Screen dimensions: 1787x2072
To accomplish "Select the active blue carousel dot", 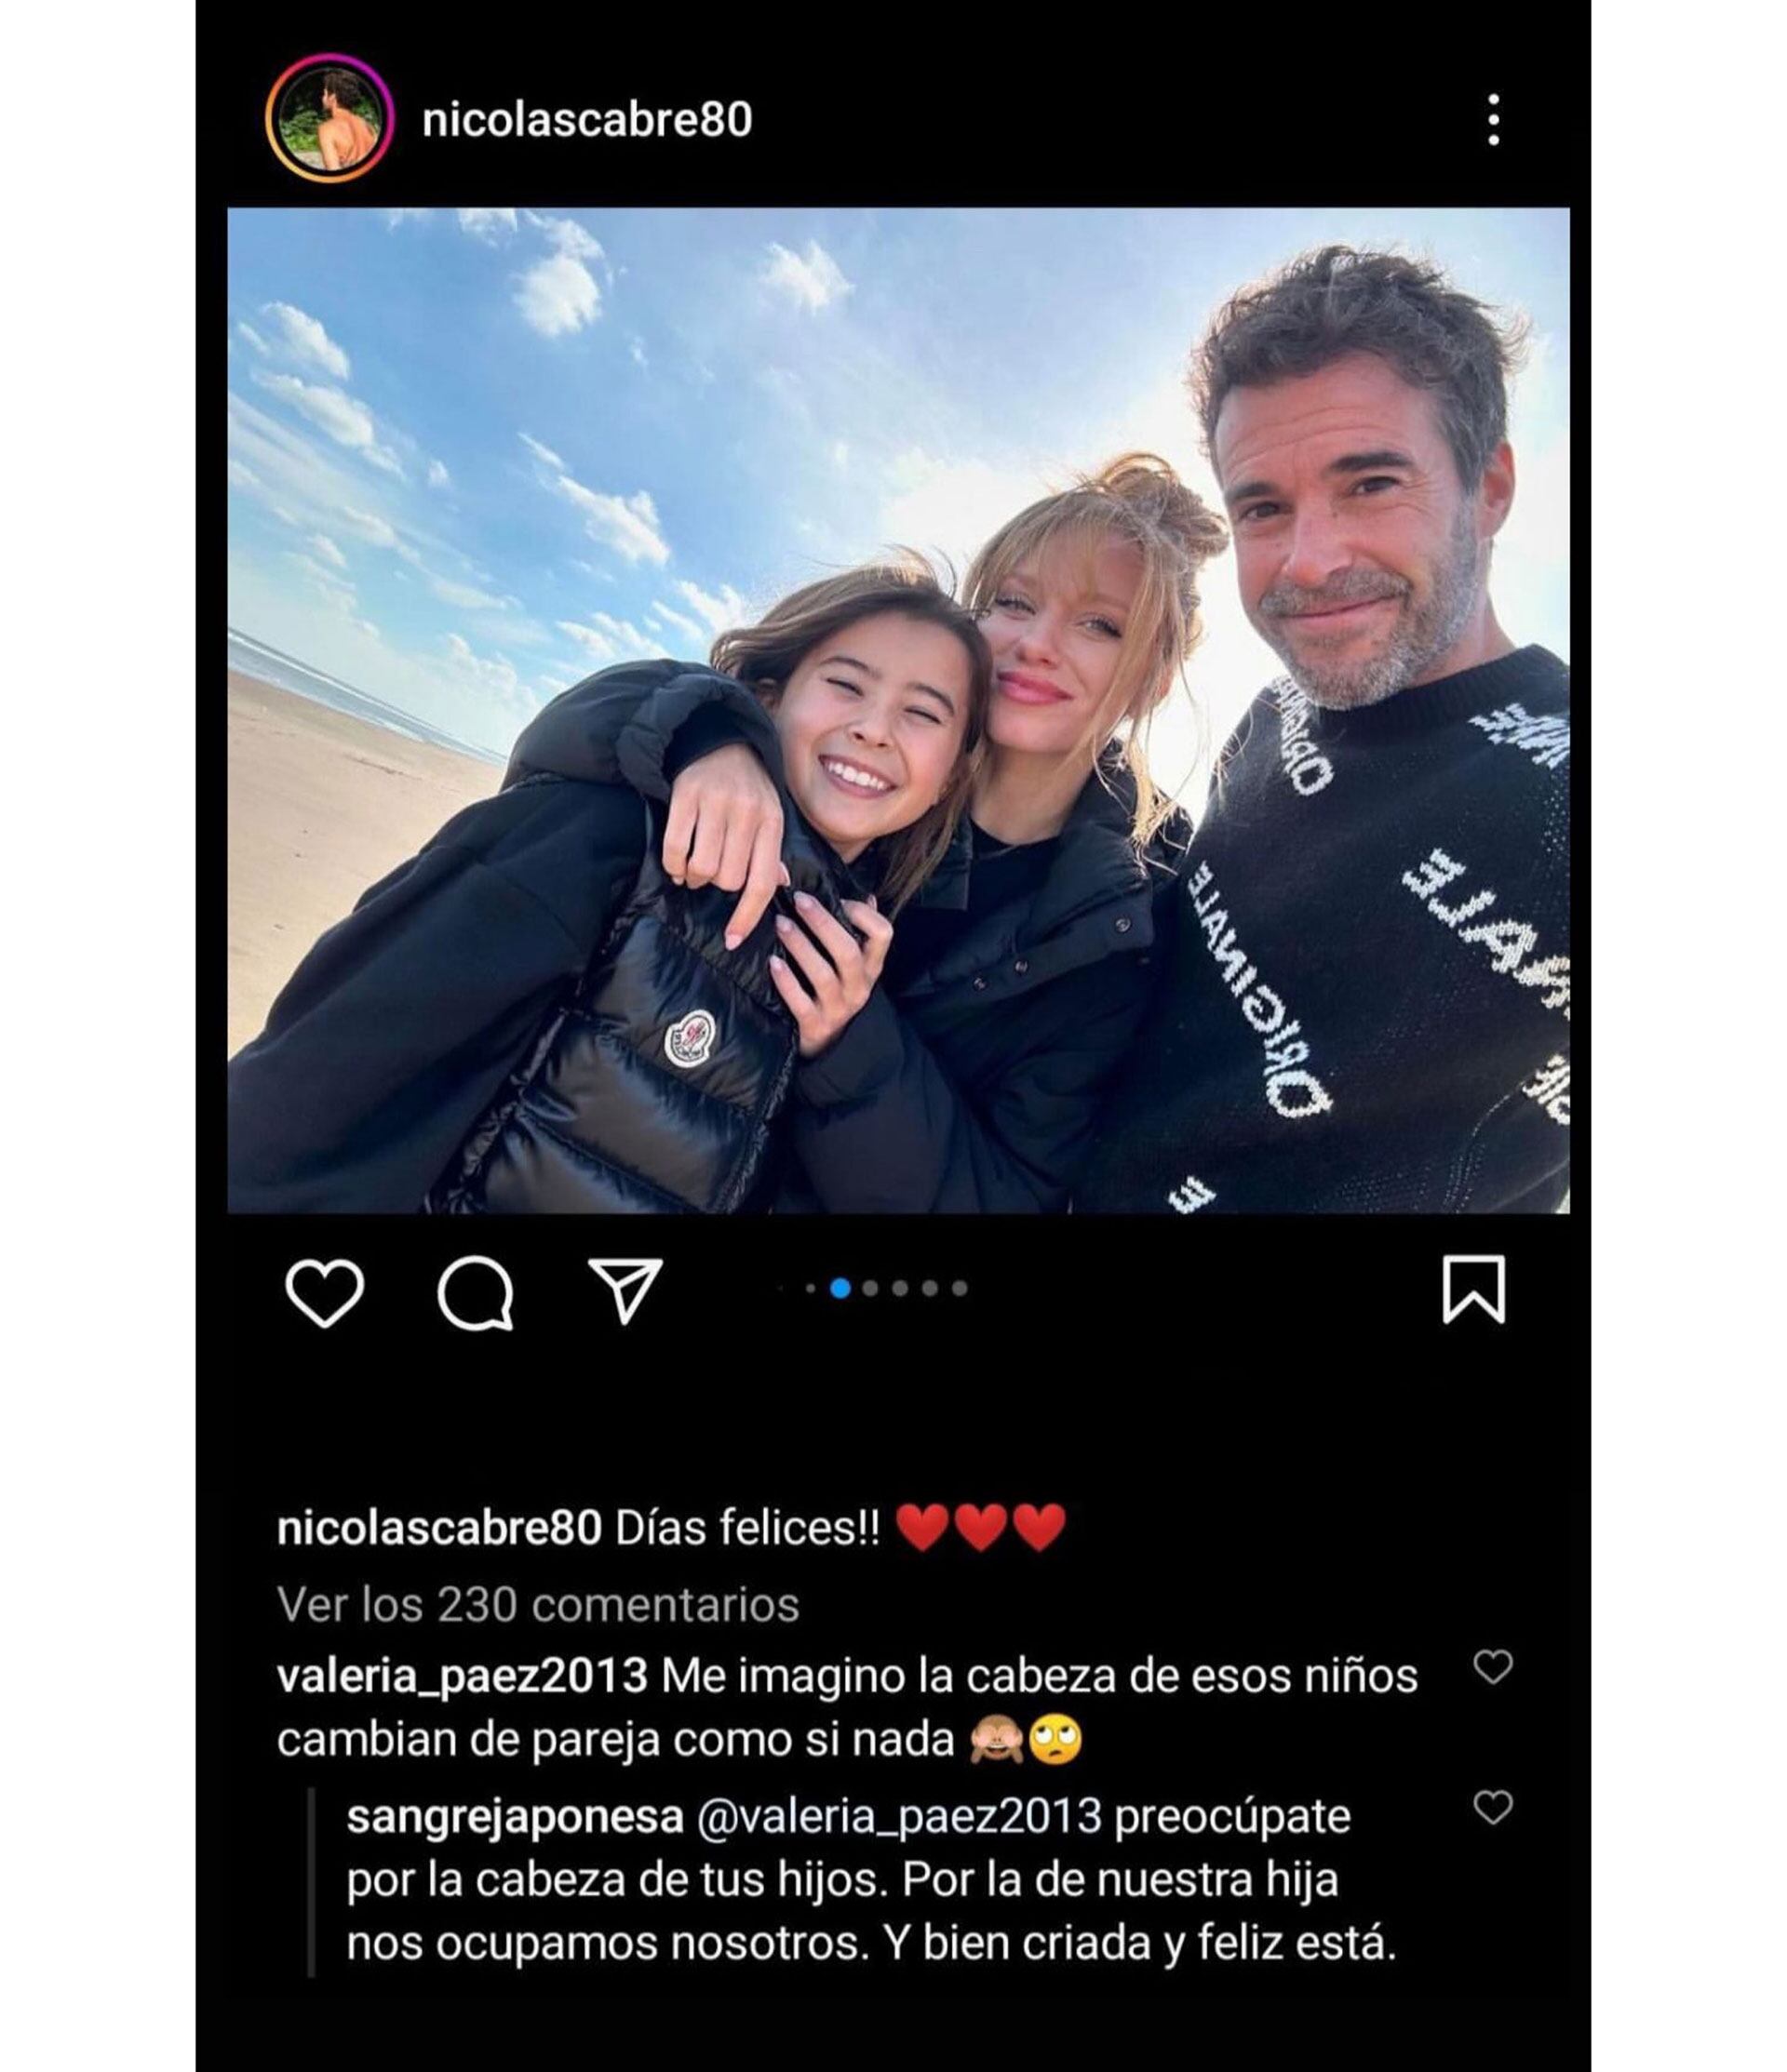I will tap(840, 1288).
